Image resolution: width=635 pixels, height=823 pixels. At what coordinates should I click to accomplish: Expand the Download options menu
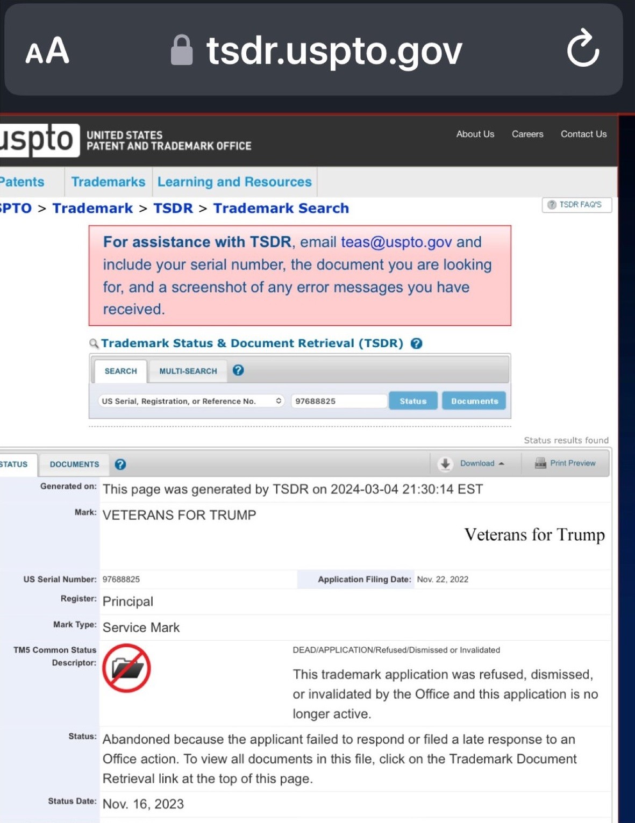coord(482,463)
